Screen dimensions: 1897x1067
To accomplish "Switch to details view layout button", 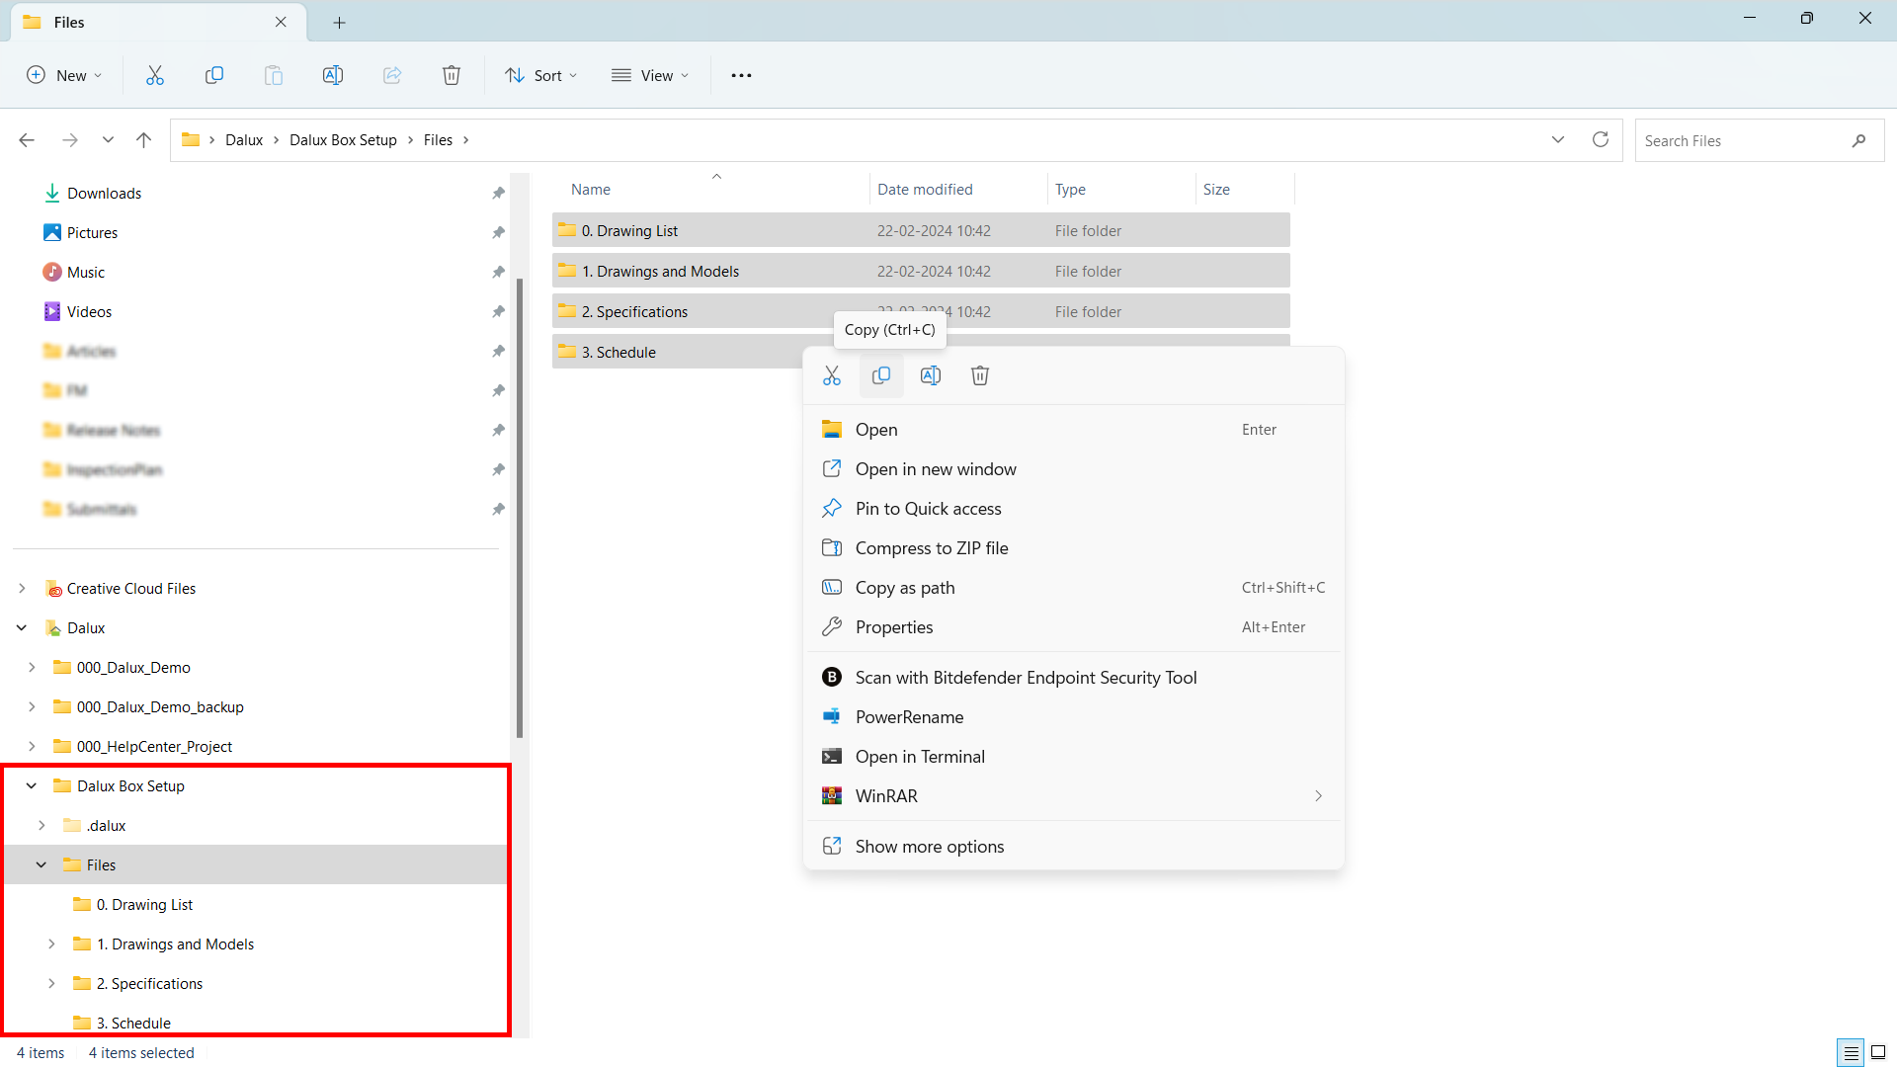I will click(1851, 1052).
